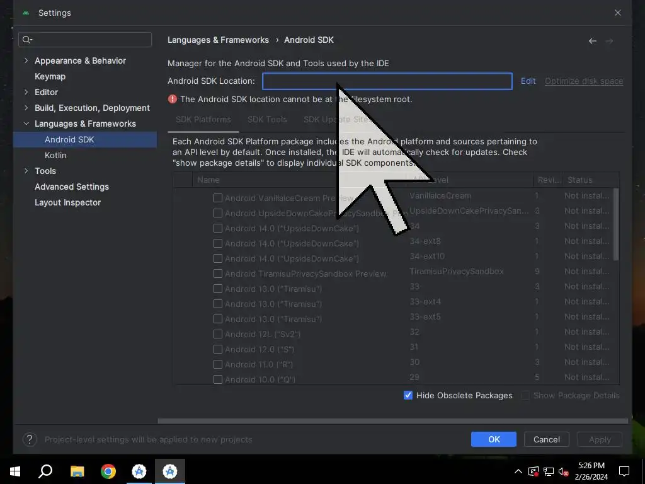The width and height of the screenshot is (645, 484).
Task: Check Android TiramisuPrivacySandbox Preview
Action: coord(218,274)
